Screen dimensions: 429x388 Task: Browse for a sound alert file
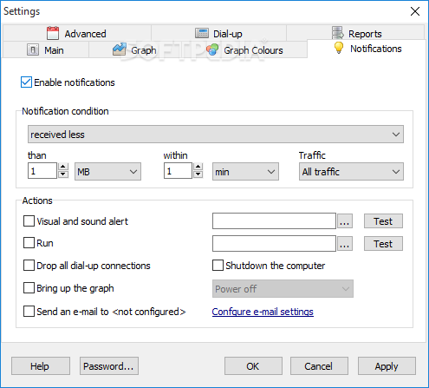click(x=344, y=221)
